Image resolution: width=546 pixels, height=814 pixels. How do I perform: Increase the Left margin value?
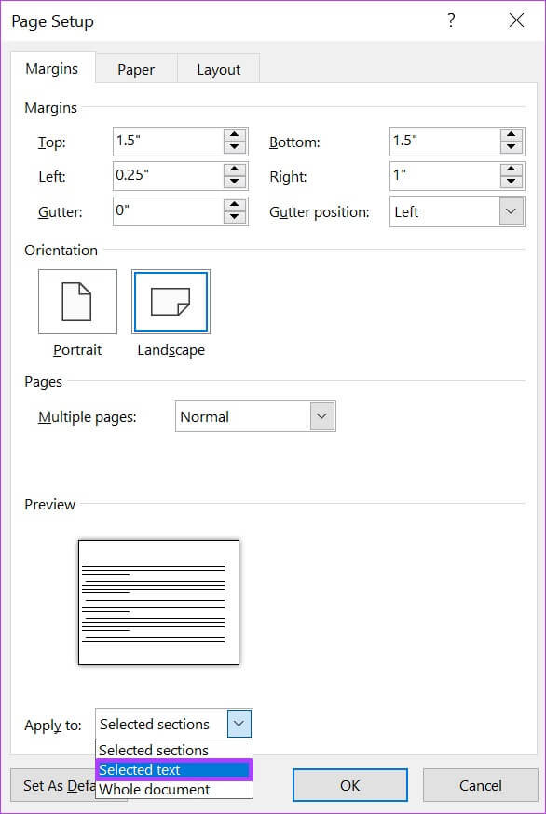coord(235,170)
